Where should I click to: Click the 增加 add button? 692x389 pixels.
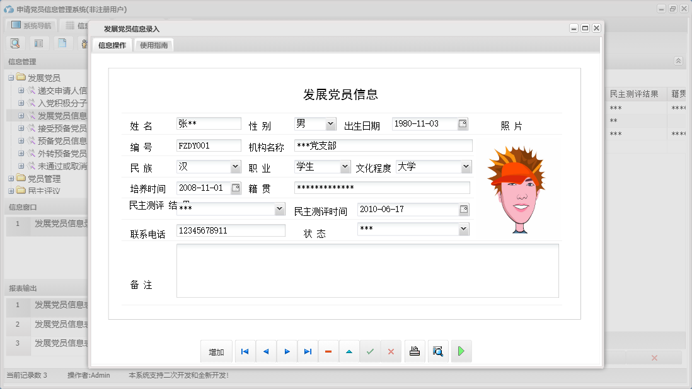tap(216, 351)
